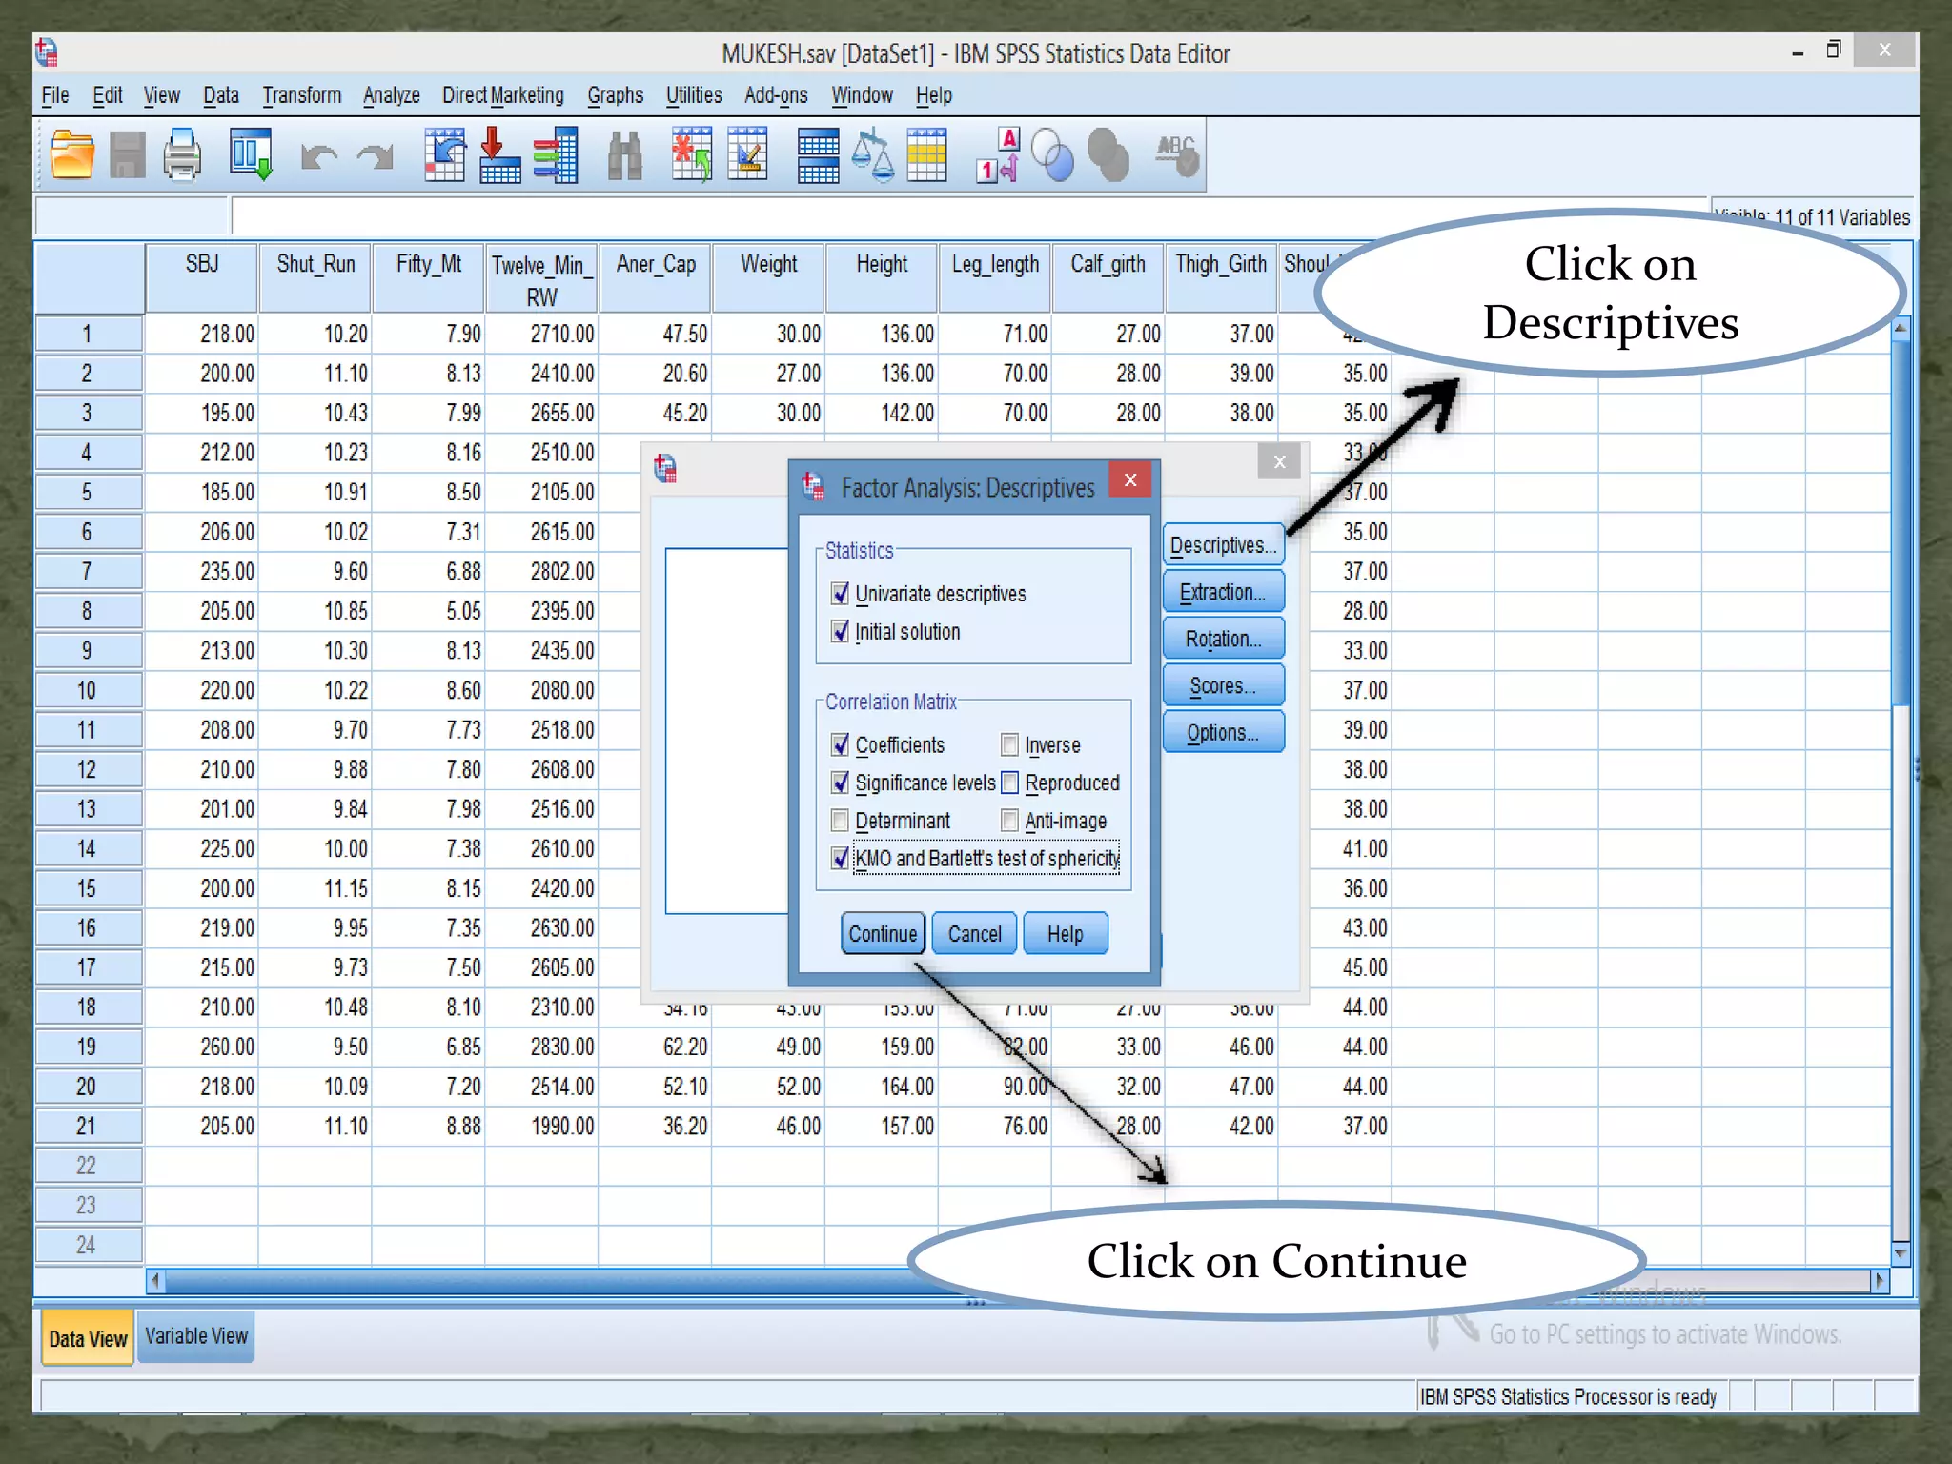Click the Variables info icon
Viewport: 1952px width, 1464px height.
tap(556, 155)
